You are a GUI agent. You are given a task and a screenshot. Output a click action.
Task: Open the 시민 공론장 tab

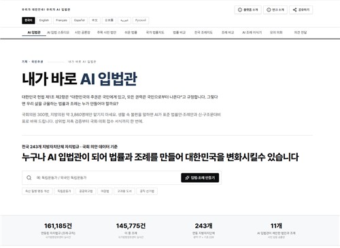tap(82, 33)
